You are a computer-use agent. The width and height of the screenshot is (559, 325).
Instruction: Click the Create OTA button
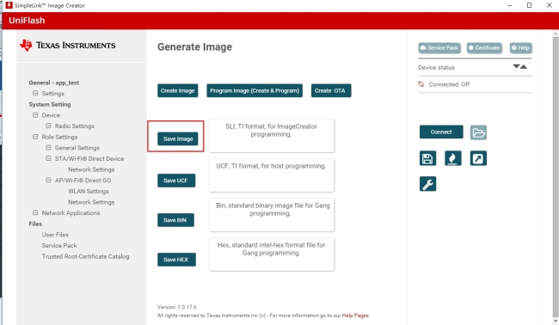(331, 90)
